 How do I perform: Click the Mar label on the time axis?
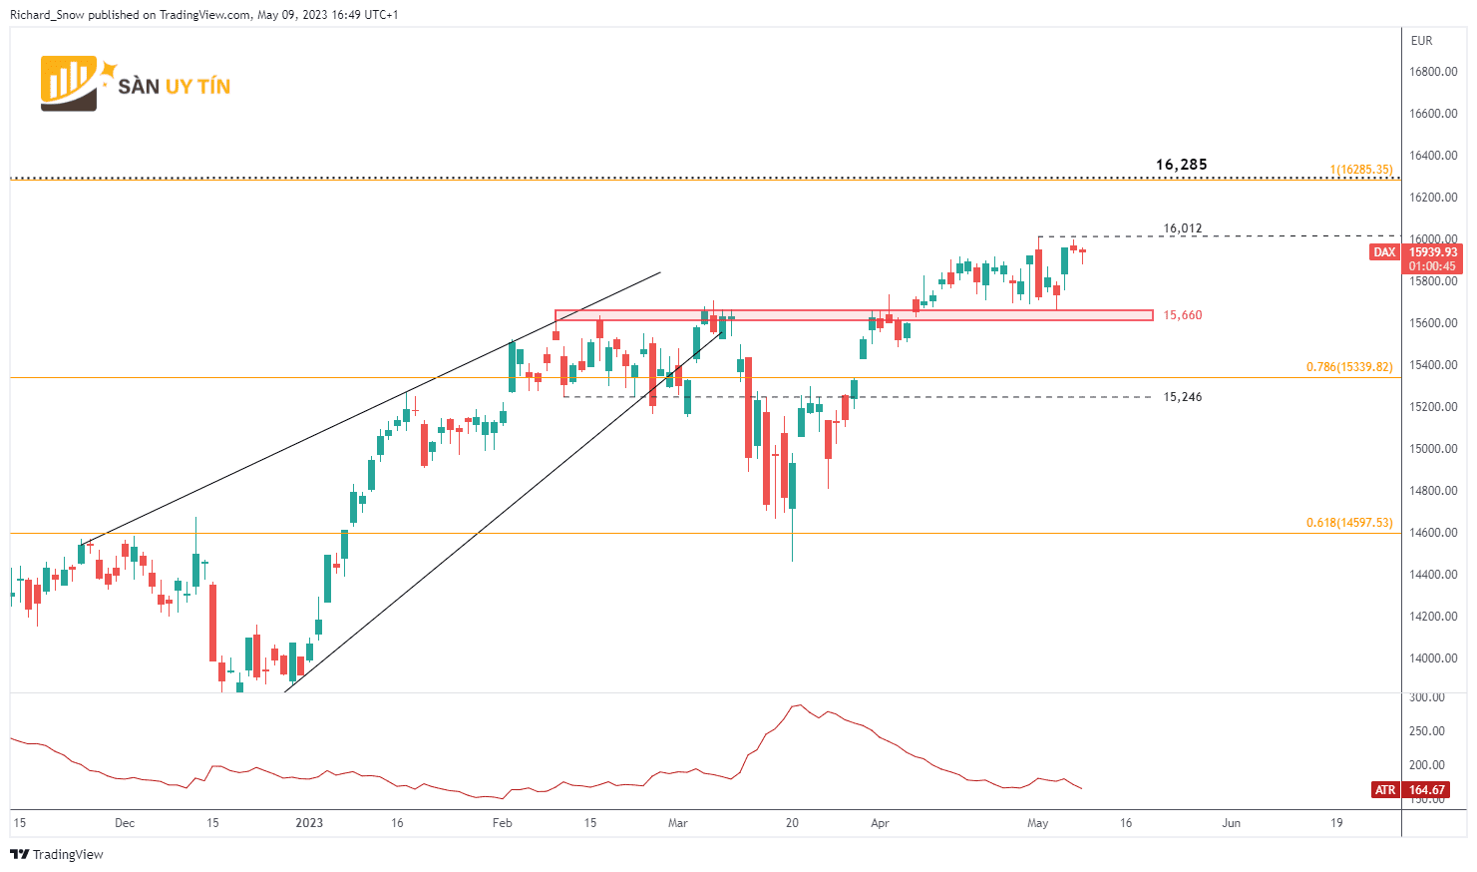678,823
